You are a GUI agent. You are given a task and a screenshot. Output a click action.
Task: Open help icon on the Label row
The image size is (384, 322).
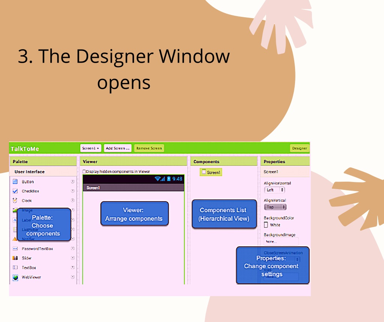[x=73, y=220]
